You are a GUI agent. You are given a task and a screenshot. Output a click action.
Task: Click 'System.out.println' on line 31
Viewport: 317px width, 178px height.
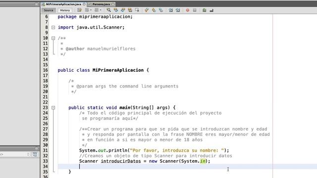tap(104, 150)
